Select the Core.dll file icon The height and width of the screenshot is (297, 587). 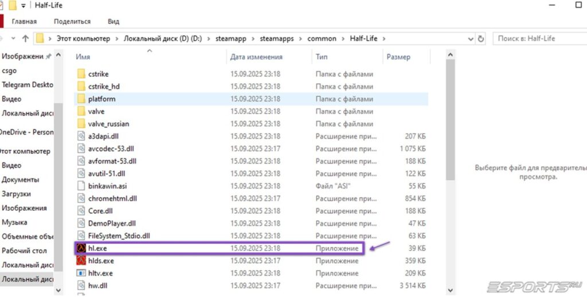click(81, 210)
